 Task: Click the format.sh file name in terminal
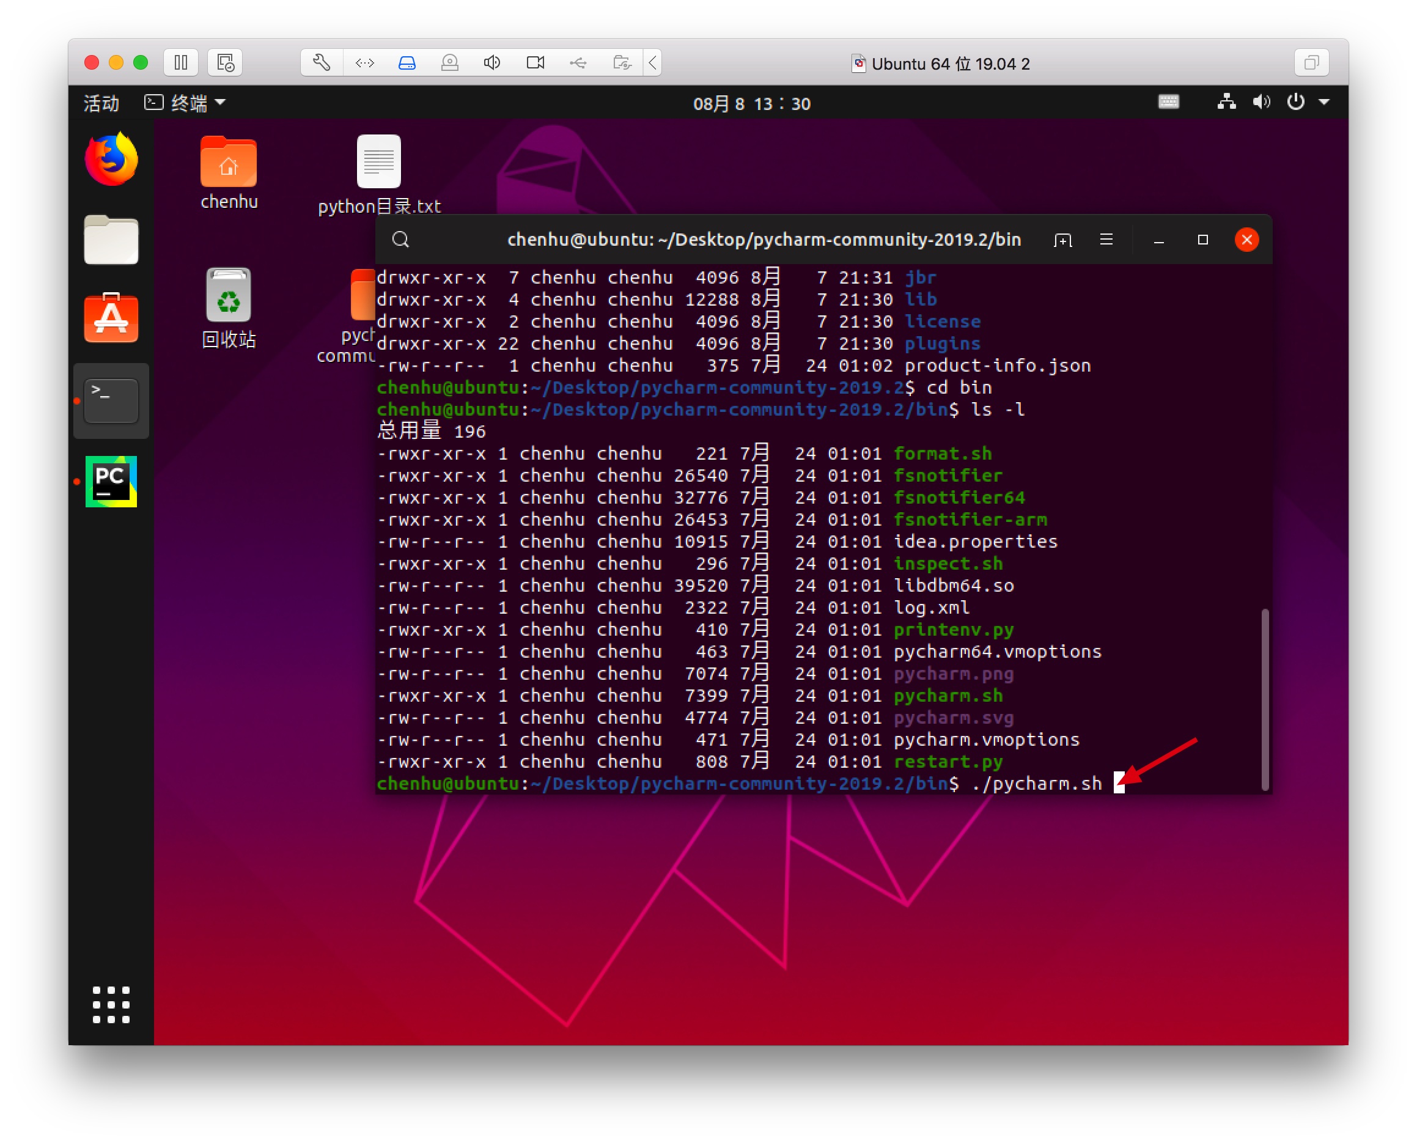942,454
